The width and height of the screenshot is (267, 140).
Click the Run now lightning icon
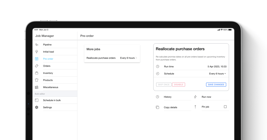pos(195,97)
